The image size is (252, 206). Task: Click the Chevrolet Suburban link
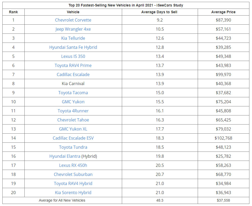pos(73,174)
